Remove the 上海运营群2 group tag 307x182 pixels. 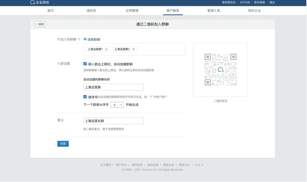pyautogui.click(x=134, y=49)
